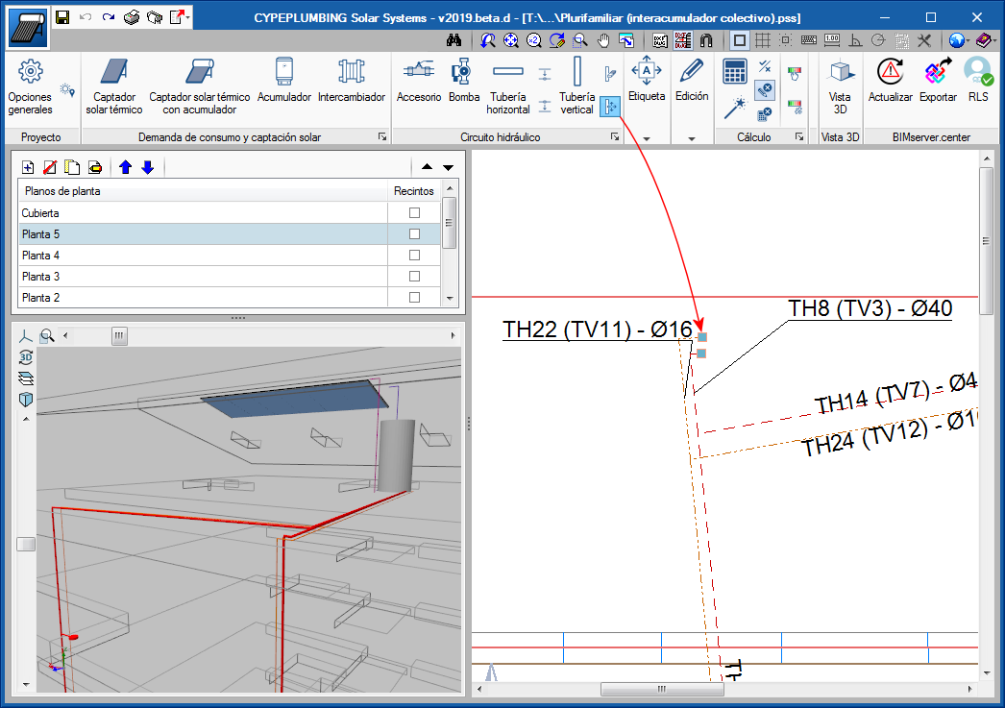This screenshot has height=708, width=1005.
Task: Click the layers icon in 3D panel
Action: 26,378
